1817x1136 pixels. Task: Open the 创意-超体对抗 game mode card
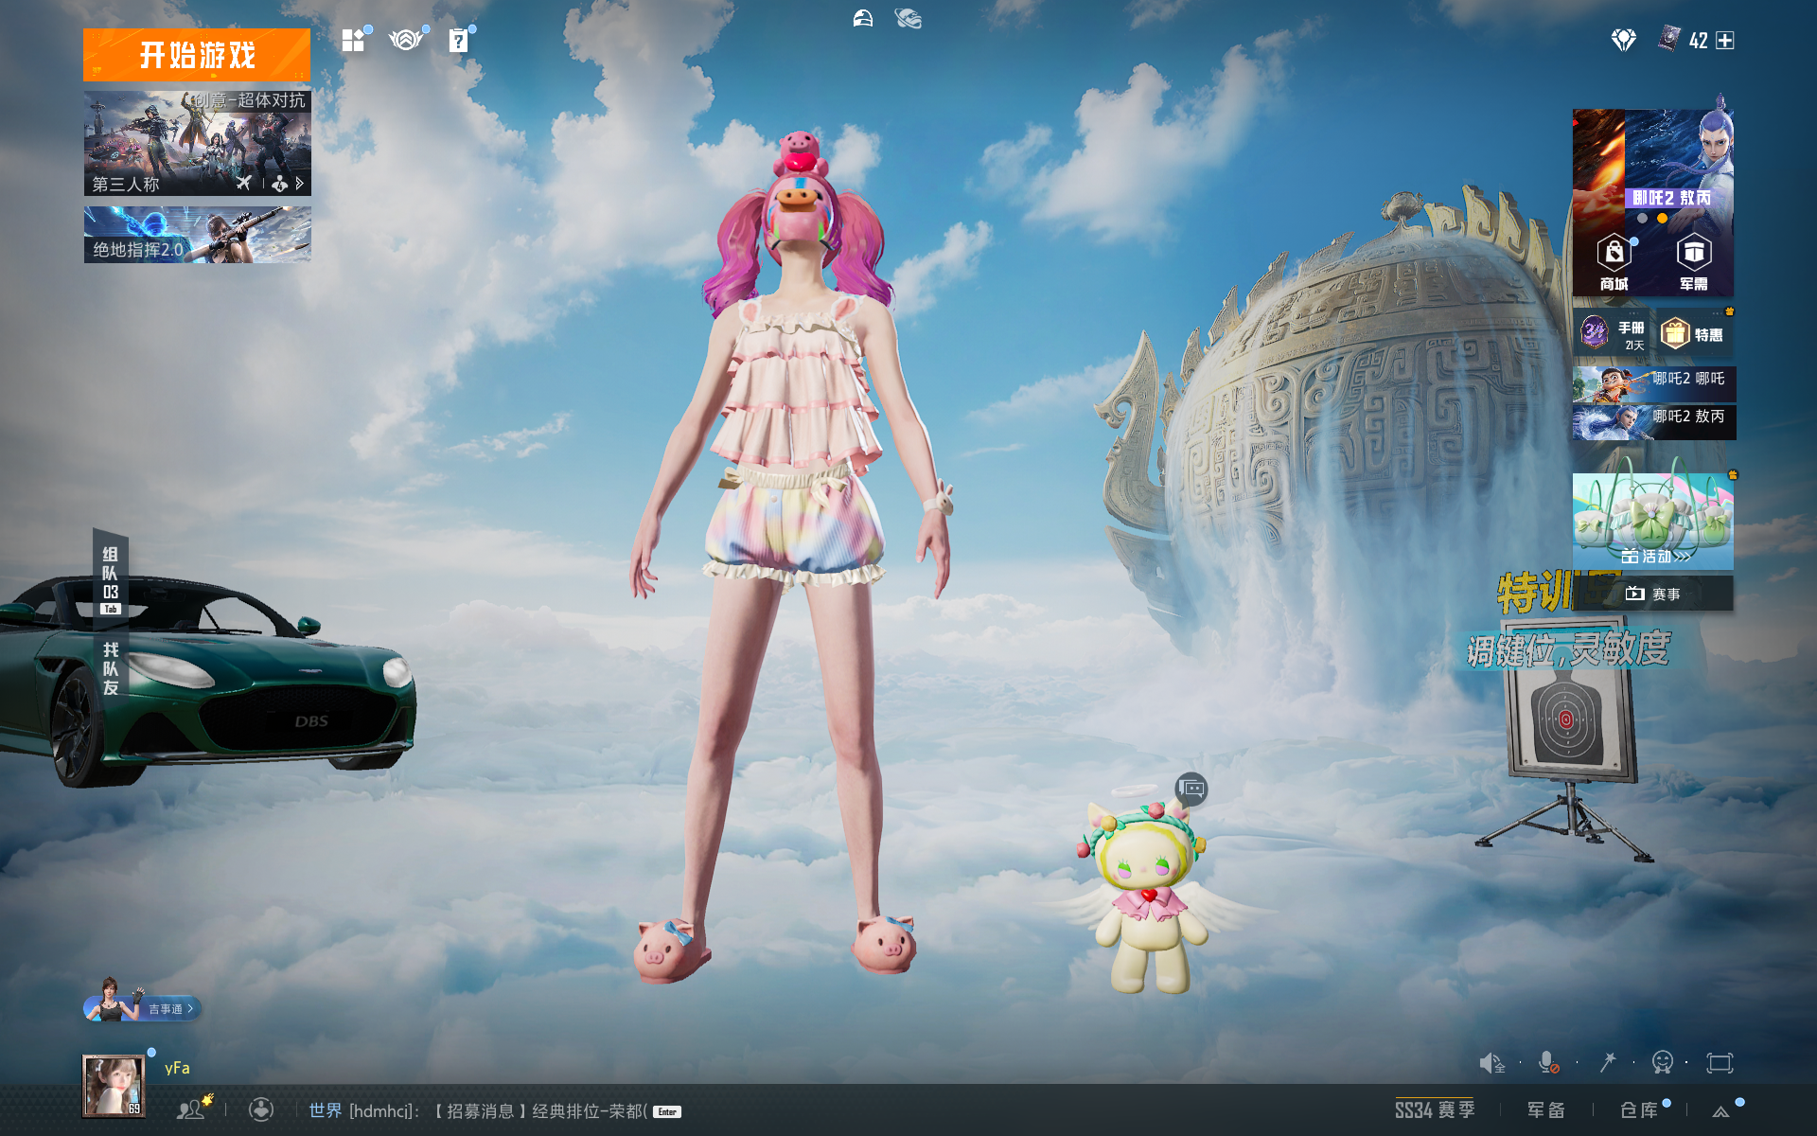click(197, 143)
